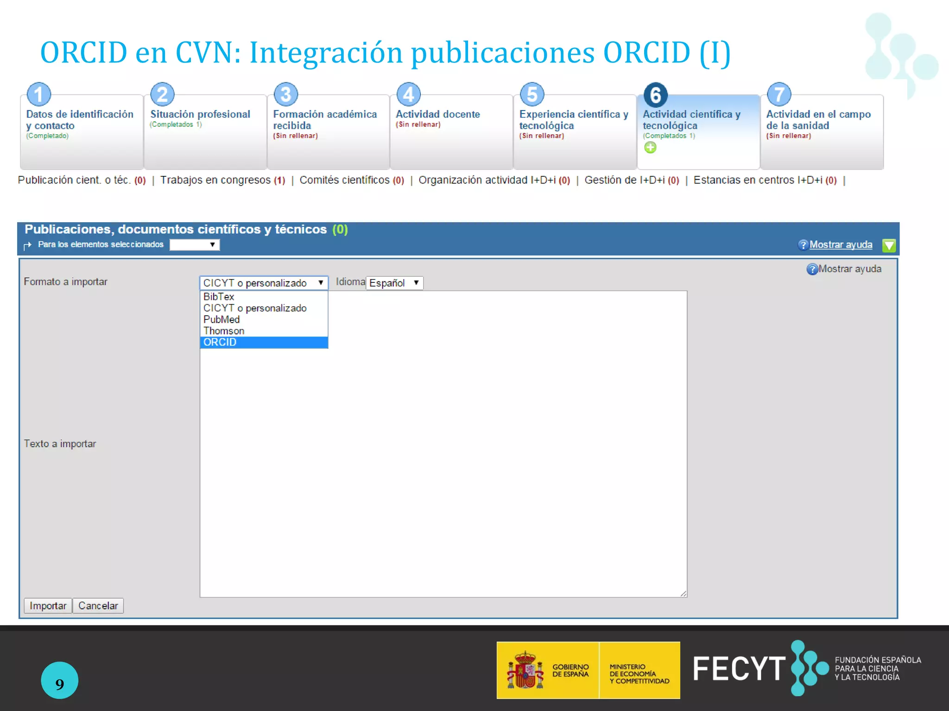
Task: Click the green collapse triangle icon
Action: click(x=889, y=245)
